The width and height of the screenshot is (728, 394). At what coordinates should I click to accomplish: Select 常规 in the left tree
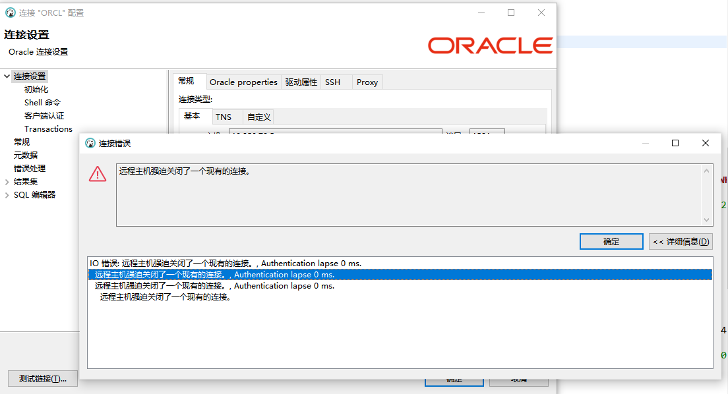point(22,142)
